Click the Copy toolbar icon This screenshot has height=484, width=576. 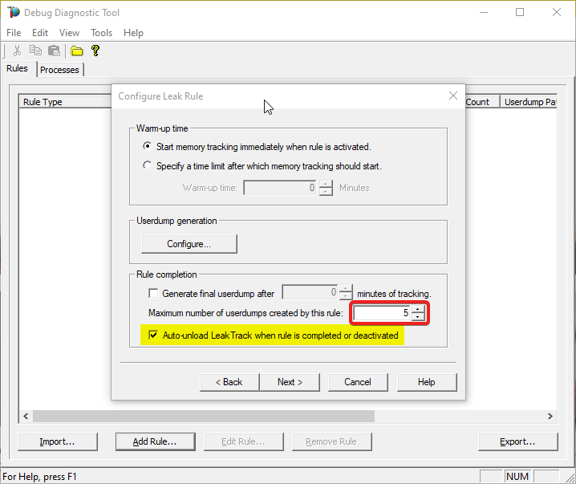35,51
